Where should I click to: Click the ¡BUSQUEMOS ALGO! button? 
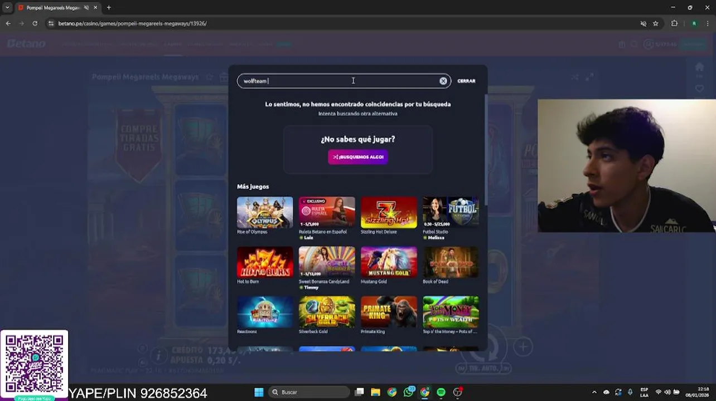[358, 157]
